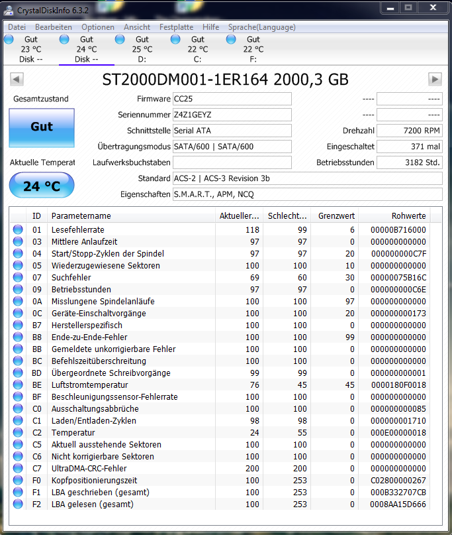Click the previous disk arrow button

[x=17, y=79]
